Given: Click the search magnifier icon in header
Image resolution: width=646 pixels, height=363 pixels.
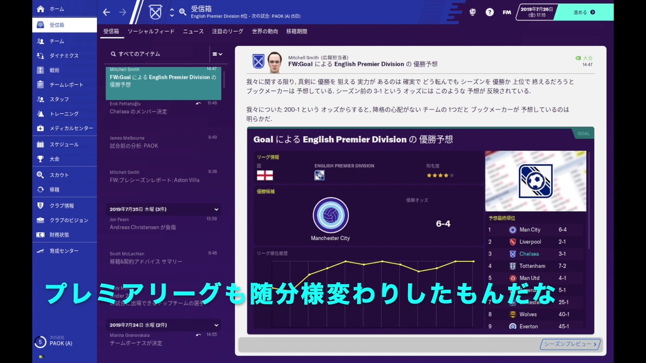Looking at the screenshot, I should [183, 12].
